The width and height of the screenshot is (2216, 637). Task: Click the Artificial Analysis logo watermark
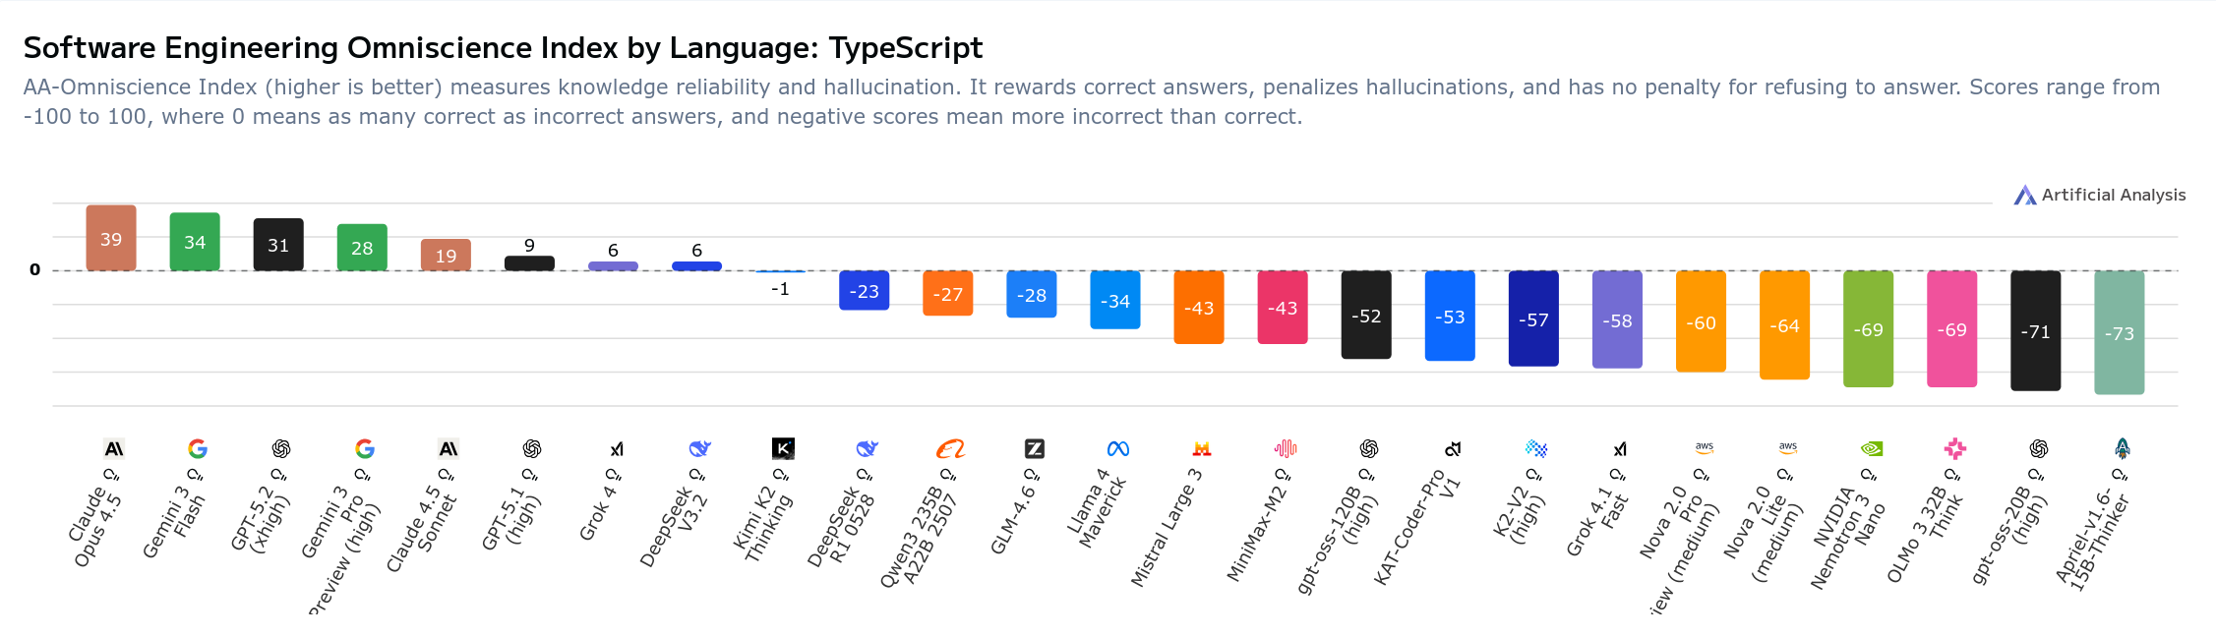tap(2099, 196)
